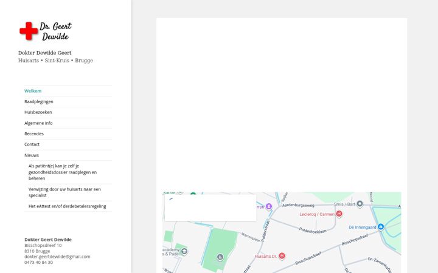Click the Leclercq / Carmen medical map marker

(x=339, y=214)
